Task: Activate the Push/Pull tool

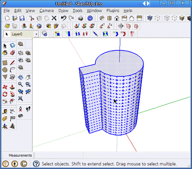Action: click(12, 87)
